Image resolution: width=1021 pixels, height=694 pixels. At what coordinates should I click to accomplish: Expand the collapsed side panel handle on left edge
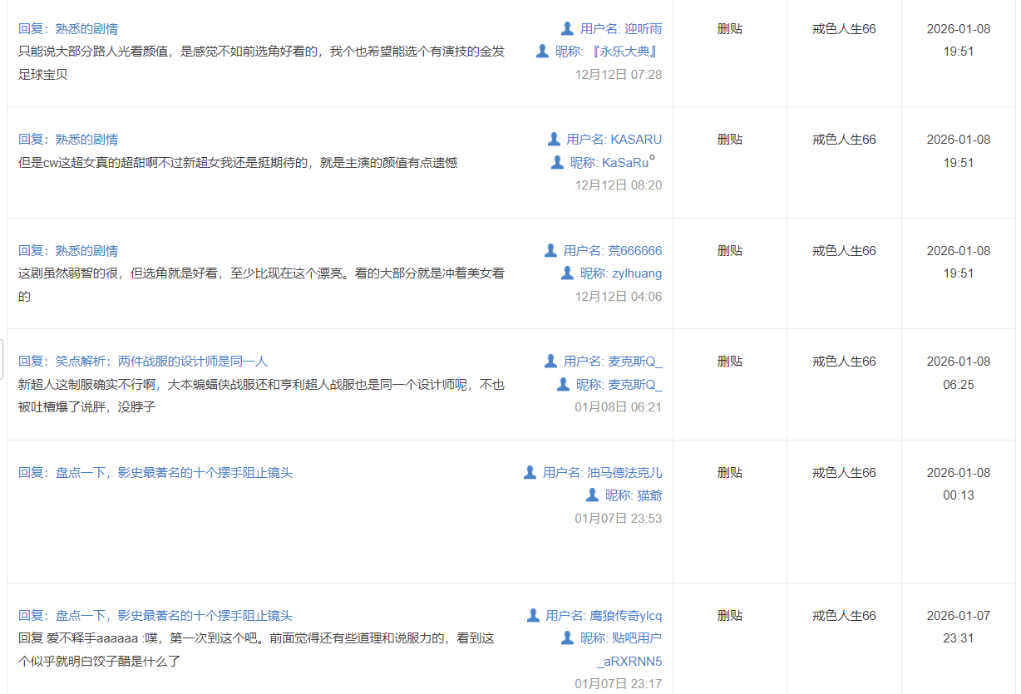(2, 359)
